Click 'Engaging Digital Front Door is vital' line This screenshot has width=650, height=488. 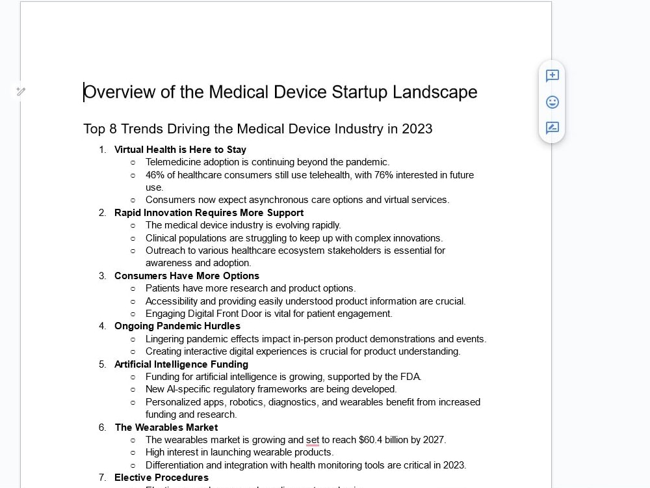coord(268,314)
